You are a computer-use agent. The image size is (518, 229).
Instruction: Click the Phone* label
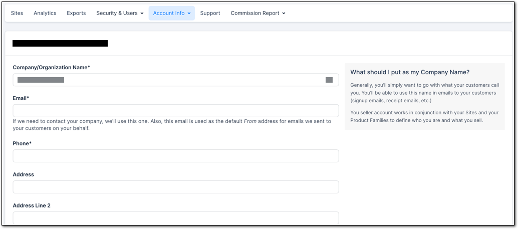[22, 143]
